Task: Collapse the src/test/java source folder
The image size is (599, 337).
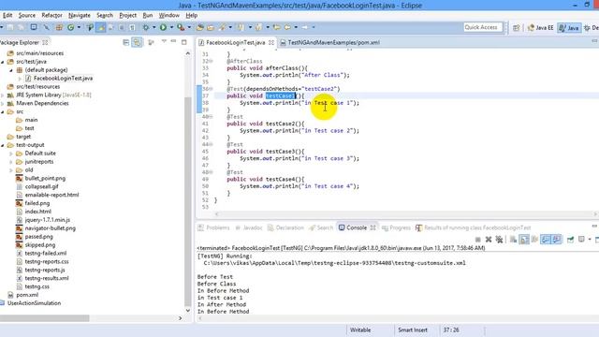Action: pyautogui.click(x=3, y=62)
